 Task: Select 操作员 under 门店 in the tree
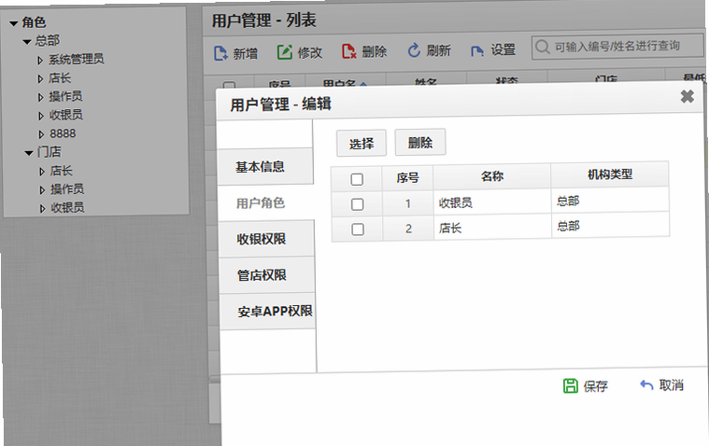67,188
